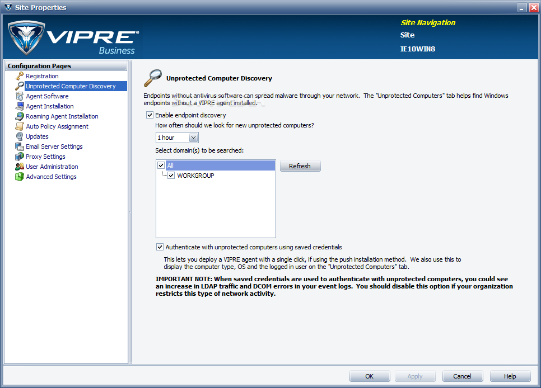Open Roaming Agent Installation page
This screenshot has width=541, height=388.
tap(62, 116)
